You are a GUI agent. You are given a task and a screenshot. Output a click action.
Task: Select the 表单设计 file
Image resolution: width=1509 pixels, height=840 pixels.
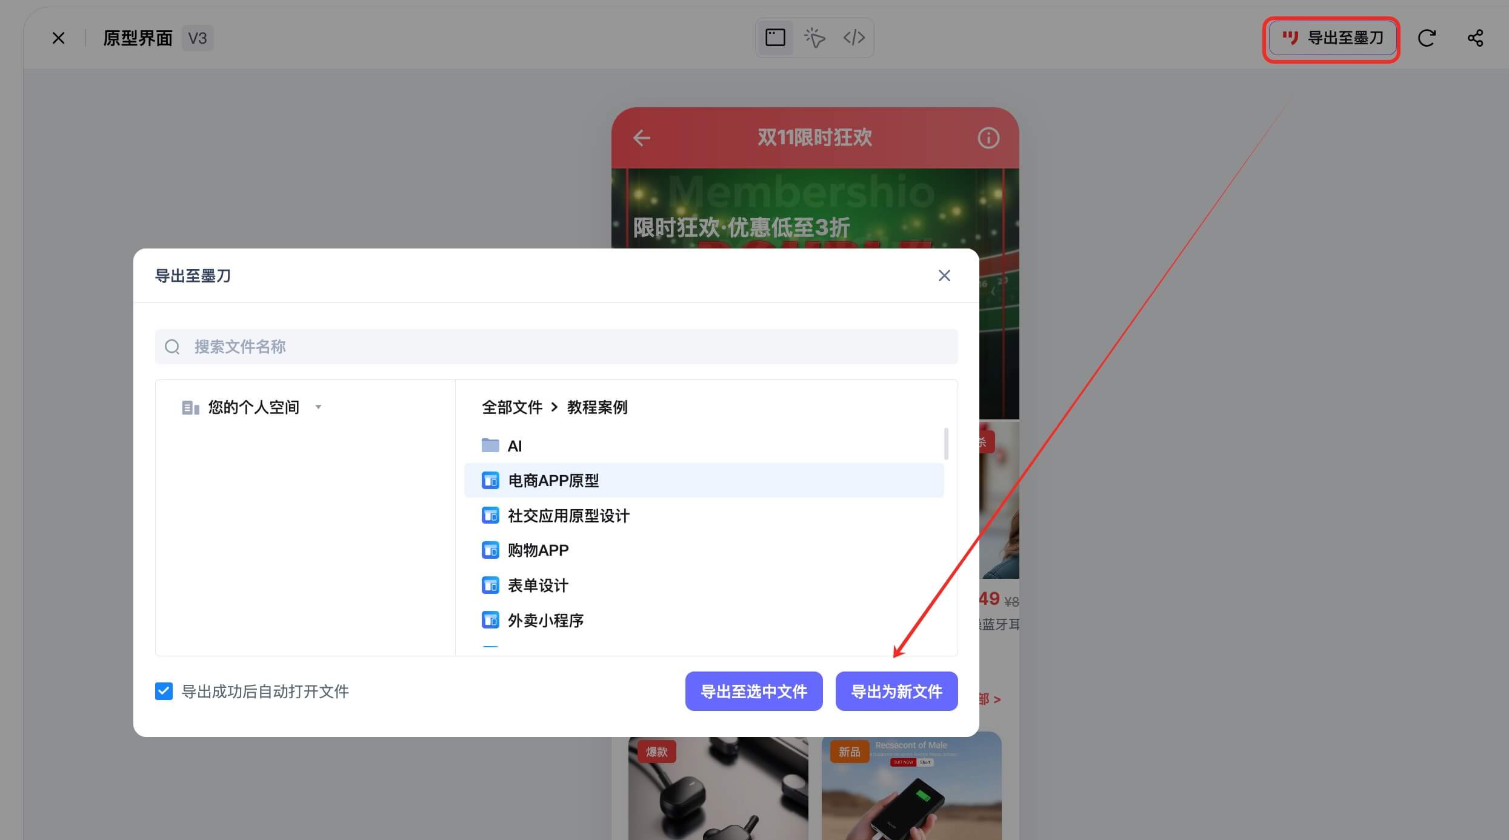pyautogui.click(x=704, y=585)
